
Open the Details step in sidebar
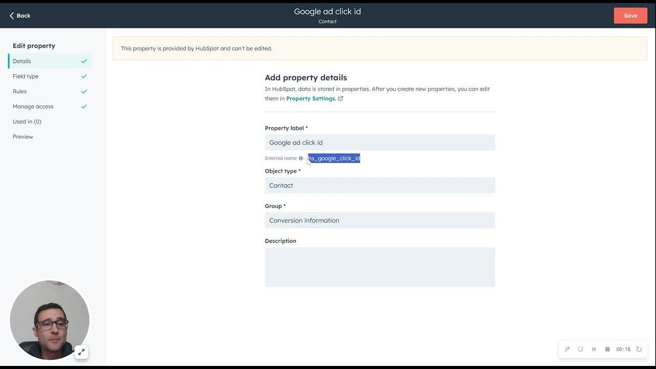(50, 61)
